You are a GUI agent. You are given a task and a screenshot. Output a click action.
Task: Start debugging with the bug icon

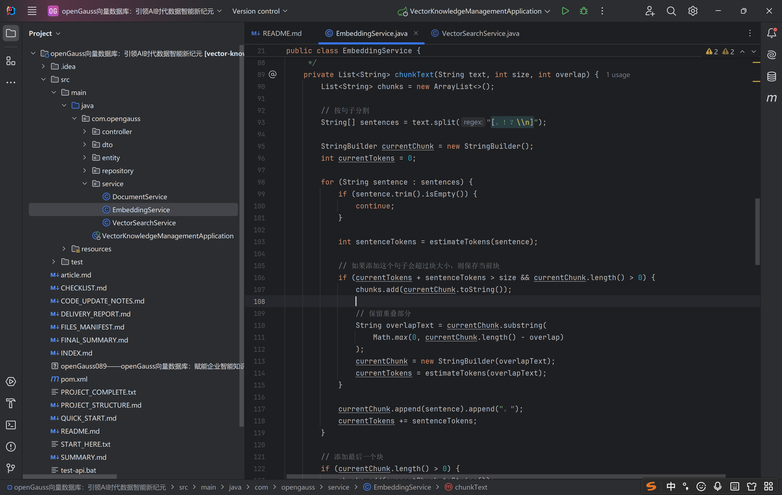(x=584, y=11)
